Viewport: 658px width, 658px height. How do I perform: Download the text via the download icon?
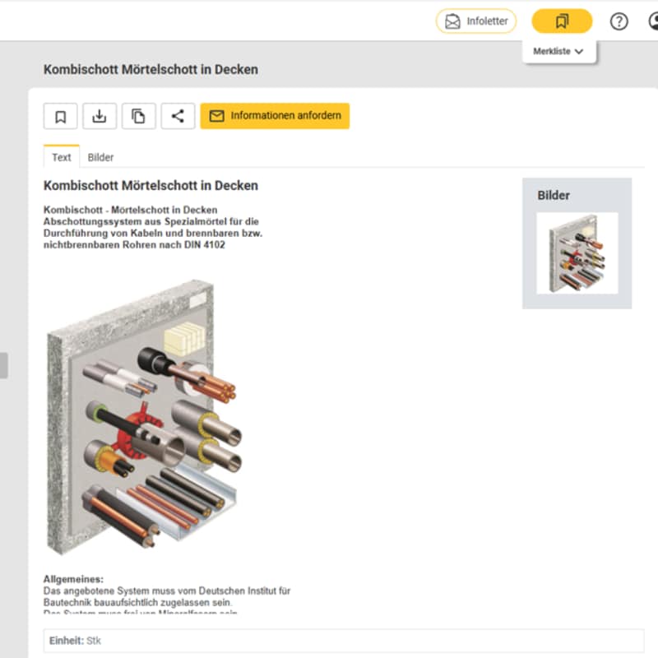(100, 116)
